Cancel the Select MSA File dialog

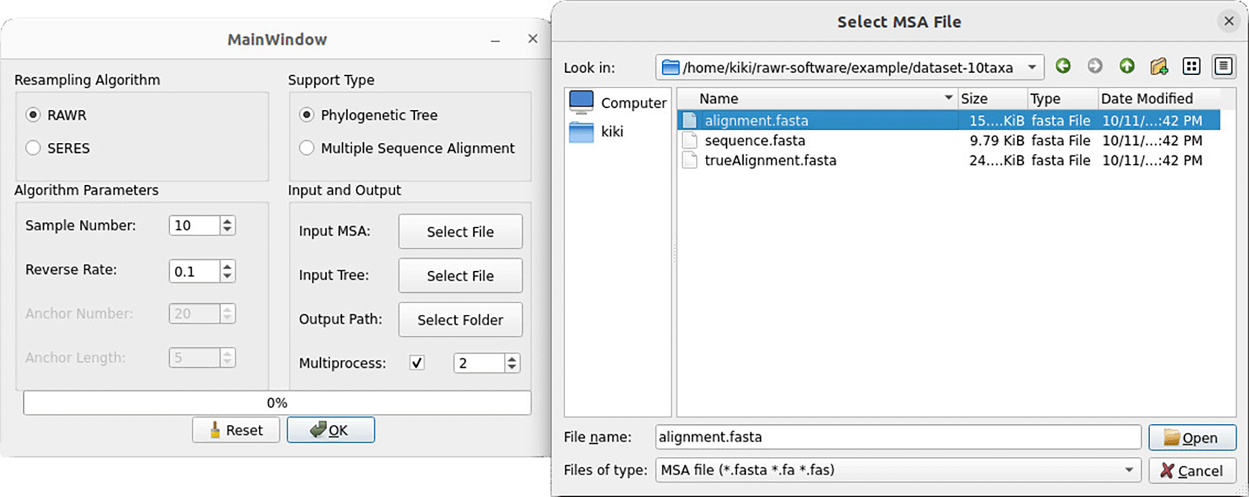tap(1192, 471)
